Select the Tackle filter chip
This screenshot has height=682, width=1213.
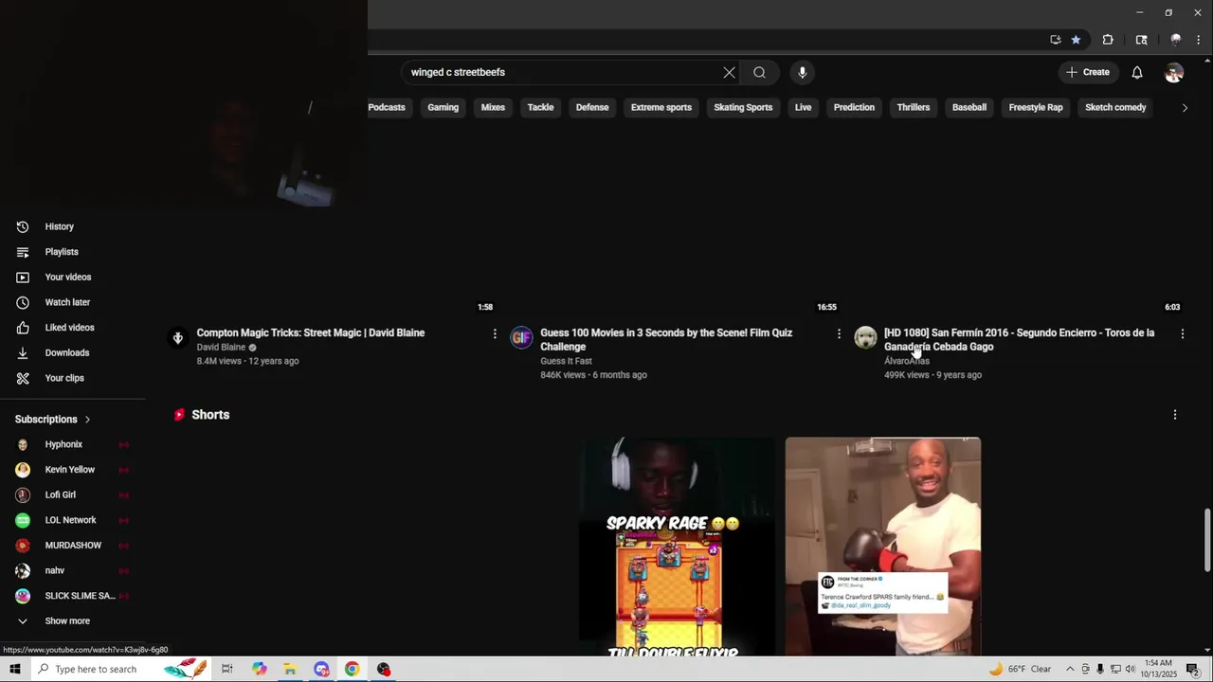tap(540, 107)
